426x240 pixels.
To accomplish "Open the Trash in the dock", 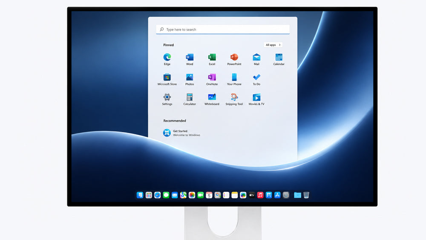I will click(x=306, y=195).
